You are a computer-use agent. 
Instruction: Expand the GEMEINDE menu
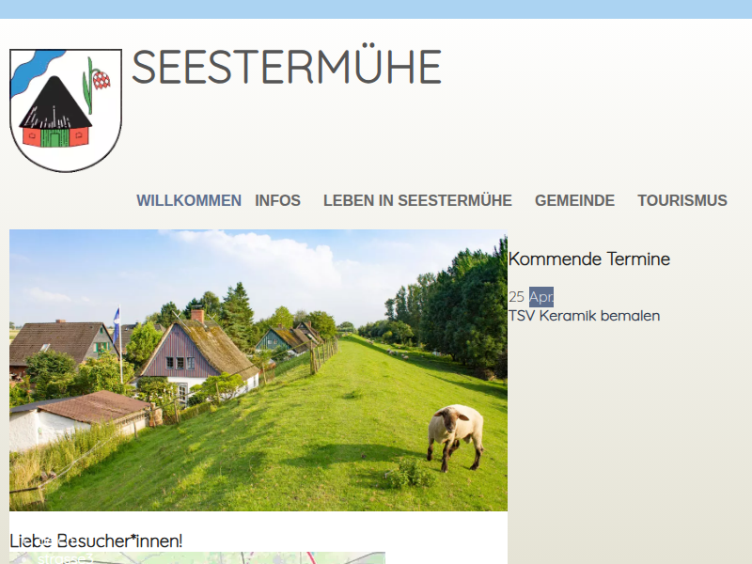coord(574,200)
